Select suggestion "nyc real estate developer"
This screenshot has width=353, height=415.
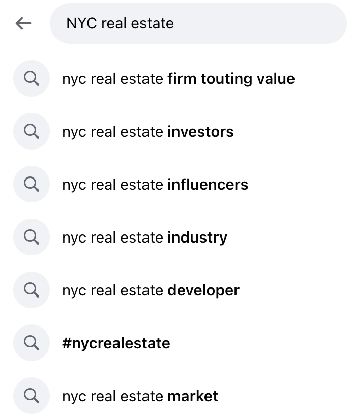[151, 290]
